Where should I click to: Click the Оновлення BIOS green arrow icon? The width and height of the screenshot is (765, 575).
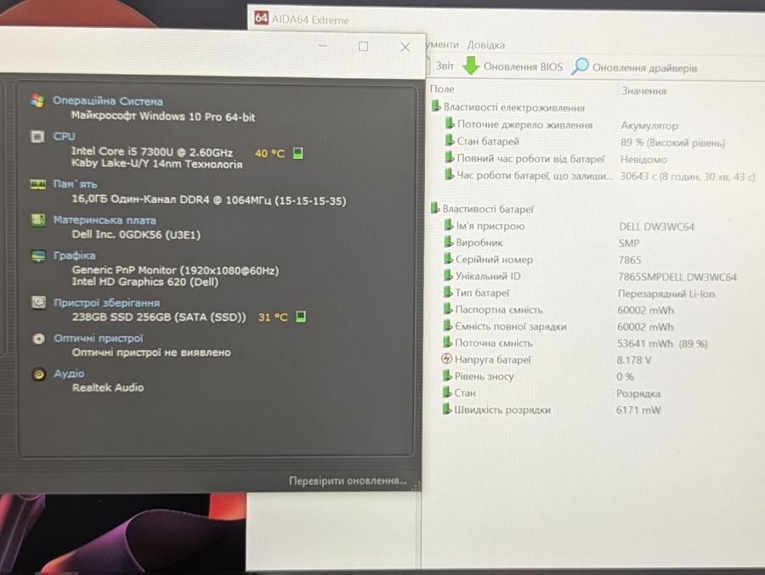click(x=471, y=65)
